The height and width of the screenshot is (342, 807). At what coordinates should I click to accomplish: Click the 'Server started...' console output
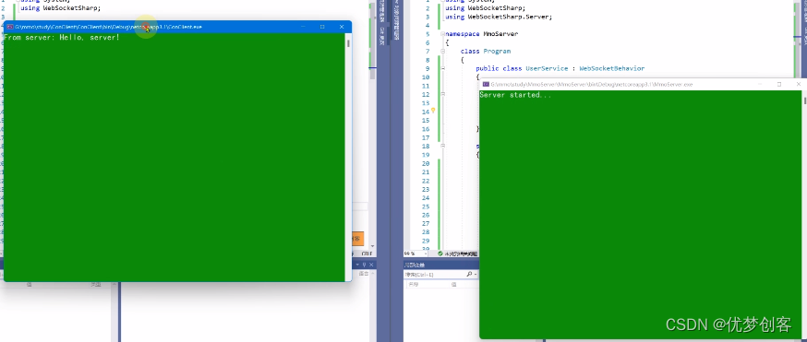click(x=515, y=95)
